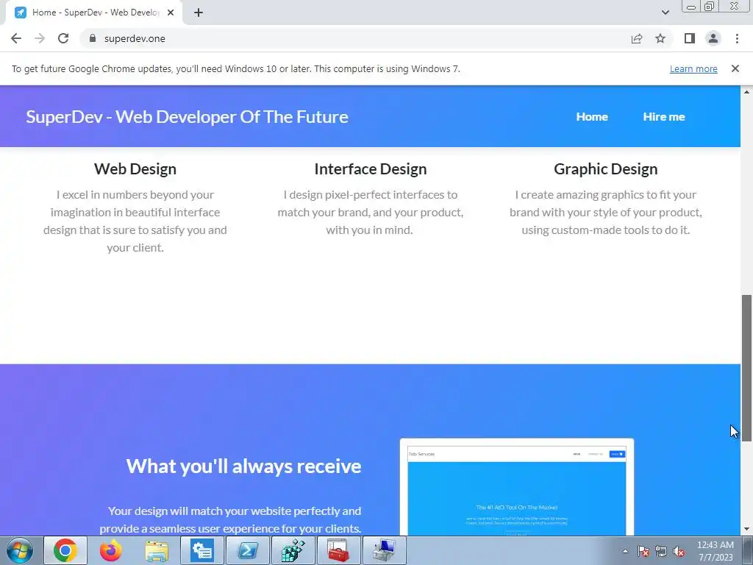Go to Home in site navigation
Image resolution: width=753 pixels, height=565 pixels.
[x=592, y=117]
